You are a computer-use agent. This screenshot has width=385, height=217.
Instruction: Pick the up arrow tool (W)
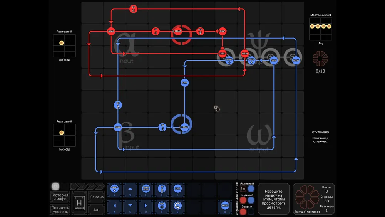[130, 190]
